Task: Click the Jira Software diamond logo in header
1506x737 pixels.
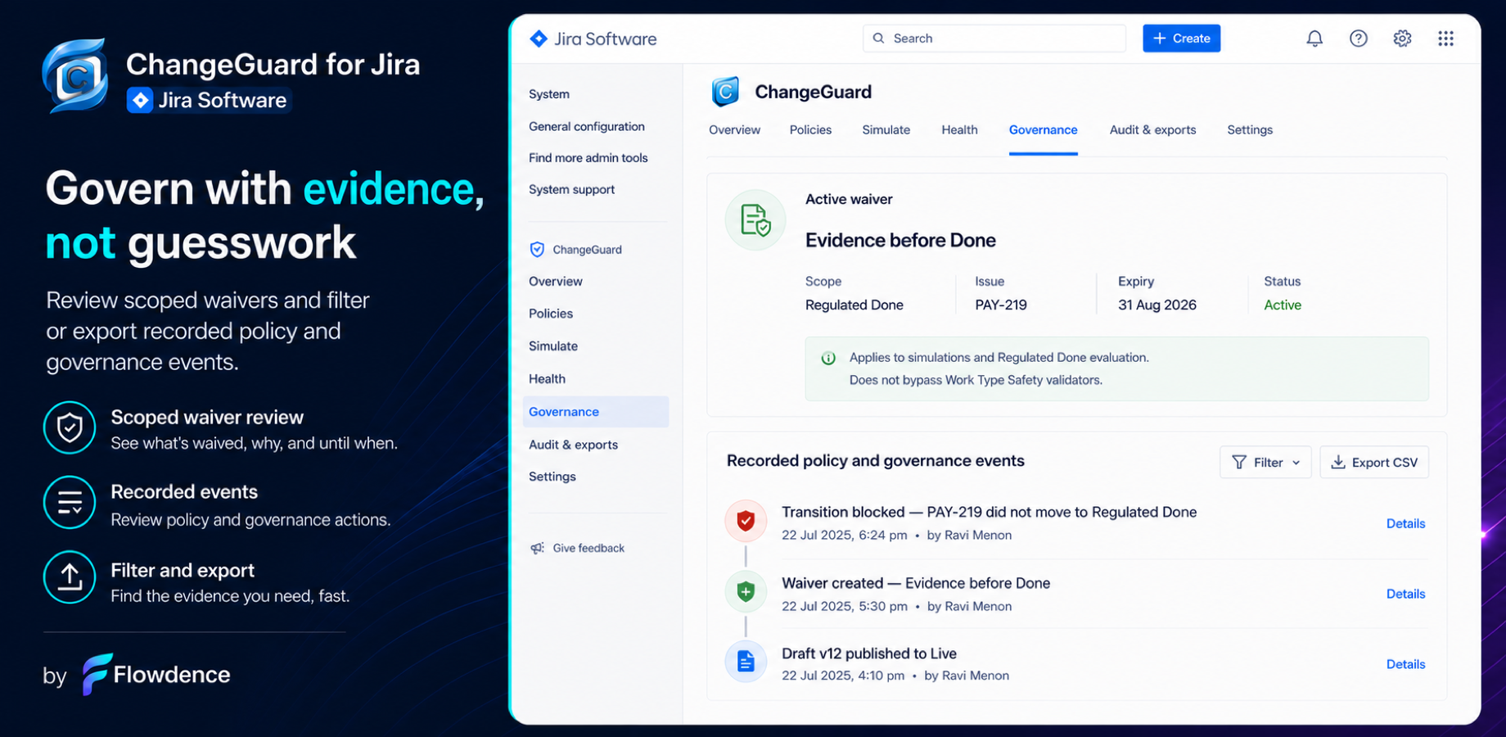Action: (x=539, y=38)
